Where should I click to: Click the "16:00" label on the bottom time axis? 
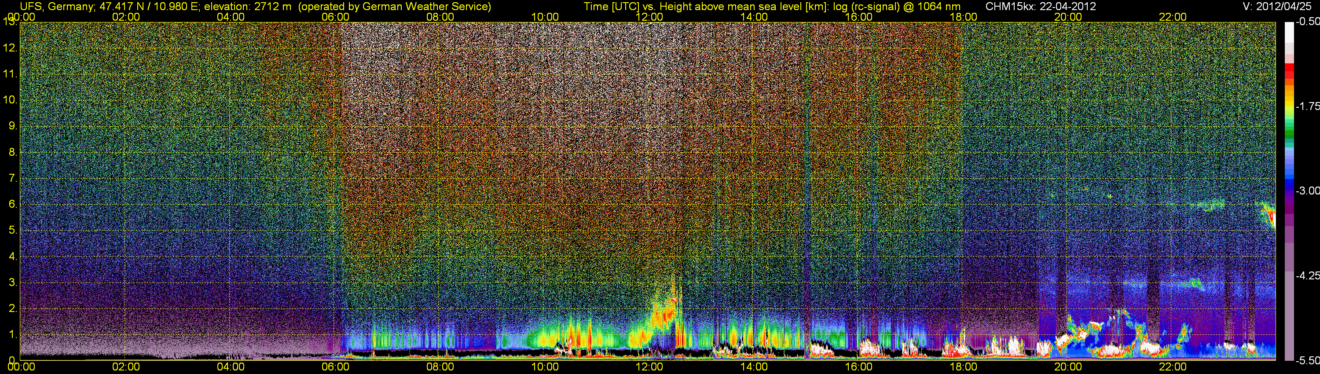pos(859,367)
